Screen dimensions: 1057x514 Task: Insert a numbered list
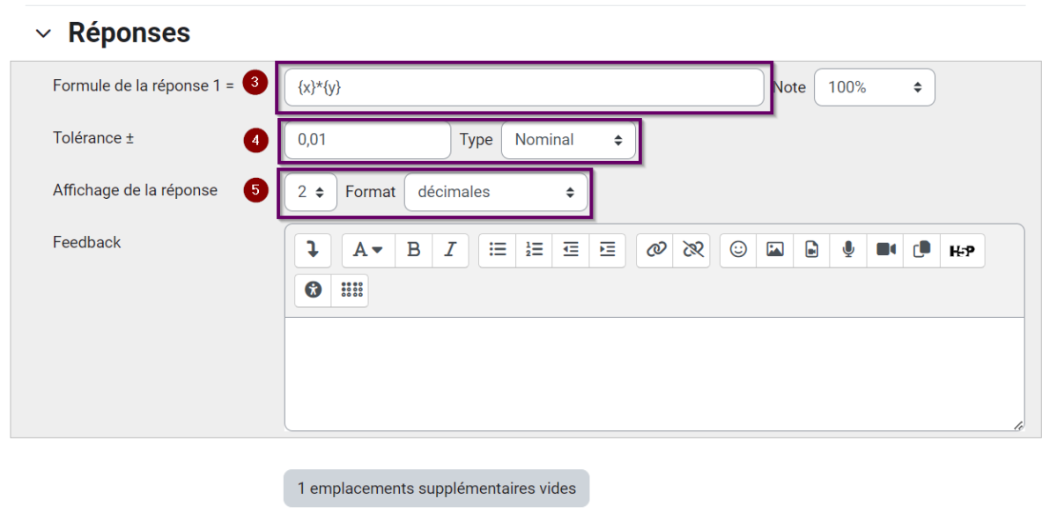point(534,250)
